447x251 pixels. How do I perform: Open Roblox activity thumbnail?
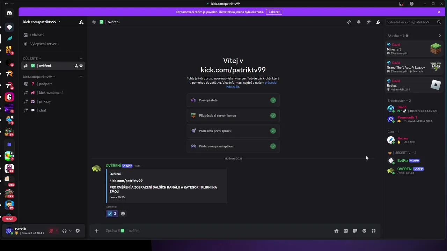(x=435, y=85)
